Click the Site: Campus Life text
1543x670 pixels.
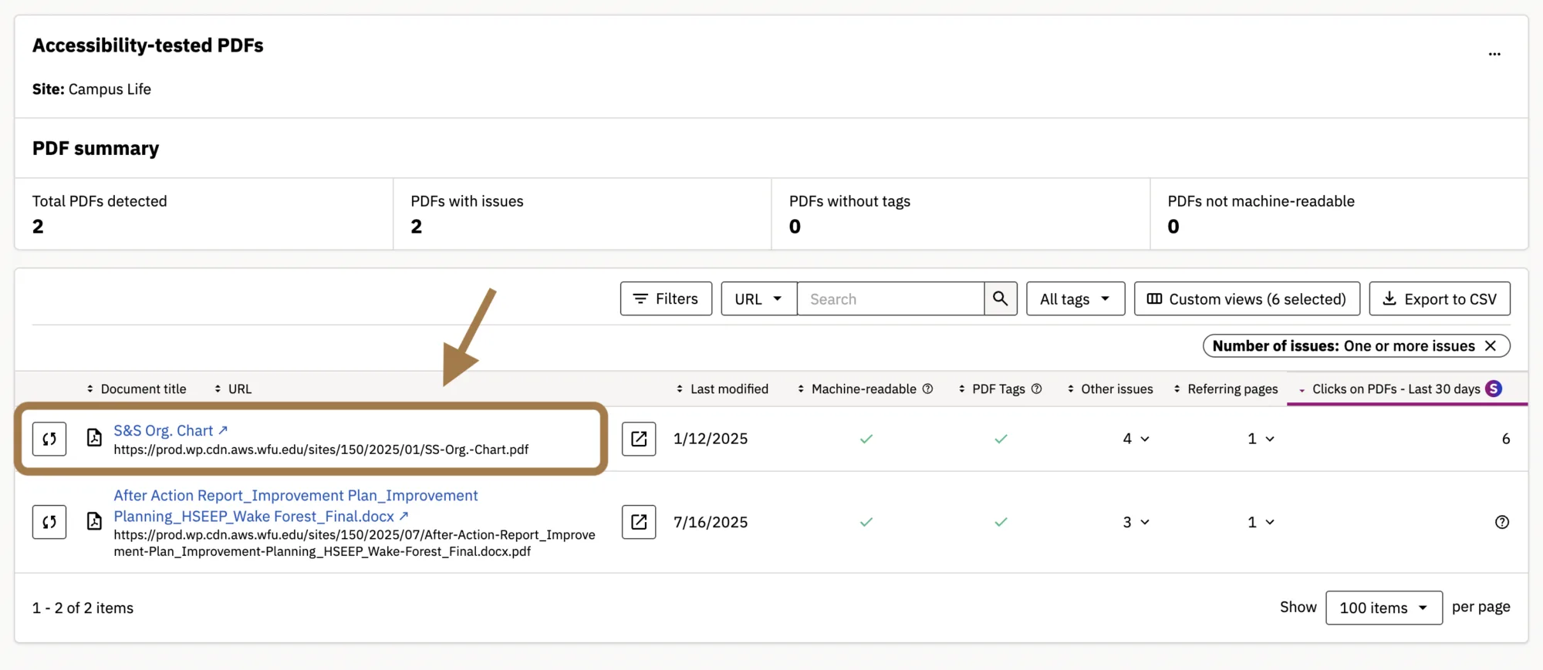click(92, 89)
